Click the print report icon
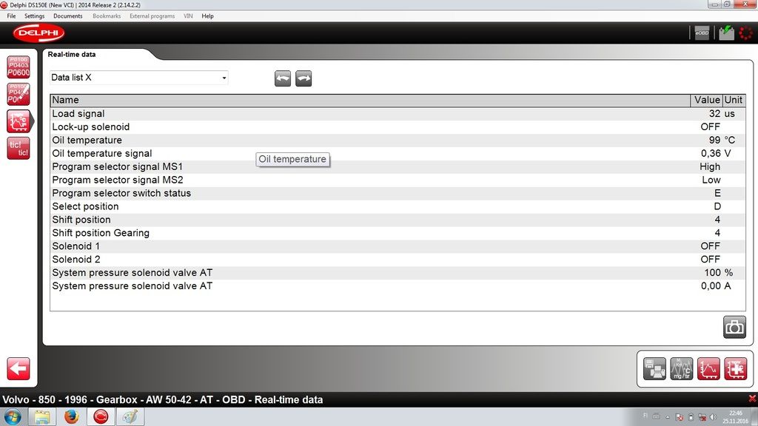The image size is (758, 426). click(654, 369)
